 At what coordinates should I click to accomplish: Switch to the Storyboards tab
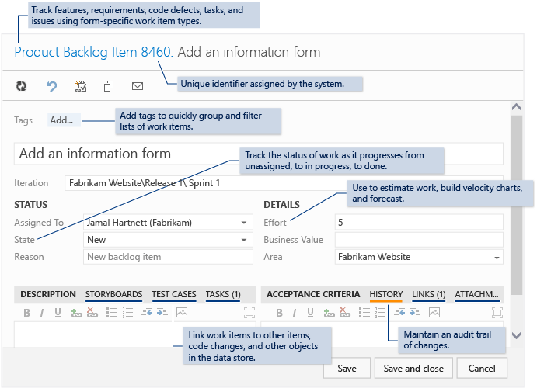pyautogui.click(x=113, y=295)
